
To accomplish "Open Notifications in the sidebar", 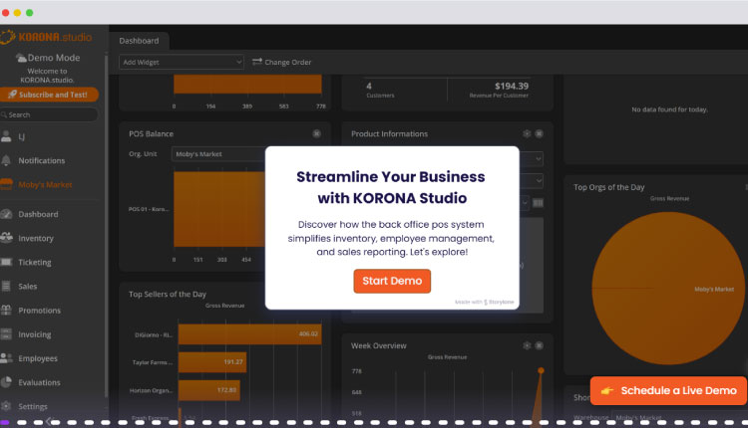I will point(42,160).
